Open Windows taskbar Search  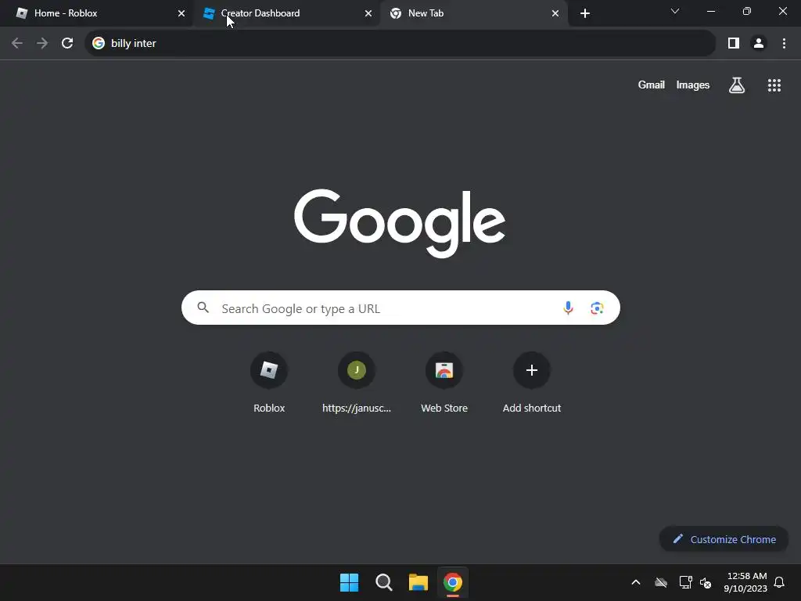[x=383, y=582]
